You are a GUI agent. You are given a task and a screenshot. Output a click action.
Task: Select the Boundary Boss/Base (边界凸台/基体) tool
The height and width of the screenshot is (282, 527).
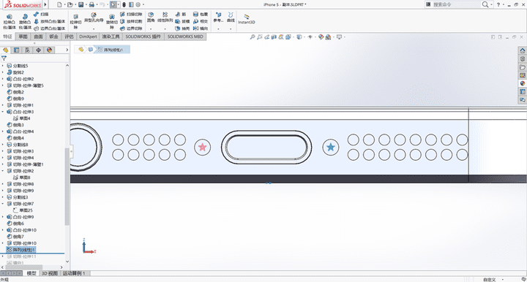coord(49,28)
